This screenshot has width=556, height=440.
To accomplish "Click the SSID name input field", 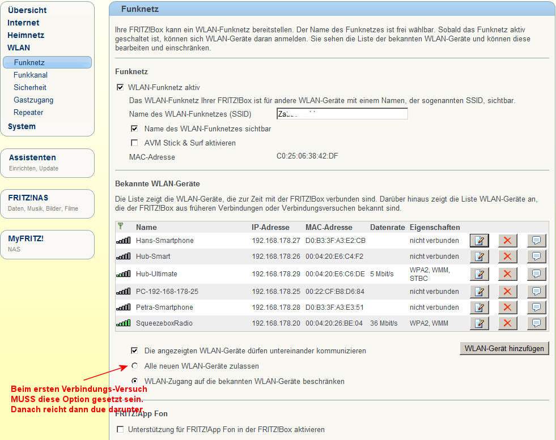I will pyautogui.click(x=342, y=114).
